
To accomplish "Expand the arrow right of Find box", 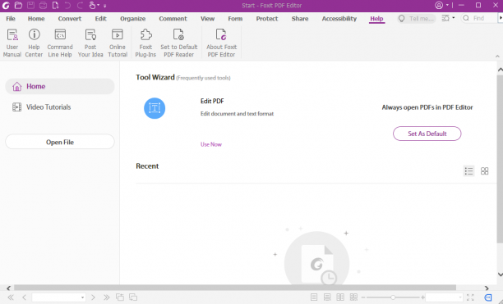I will [x=501, y=18].
